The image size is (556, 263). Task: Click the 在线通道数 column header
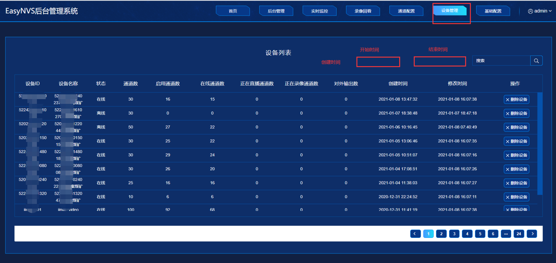(212, 84)
